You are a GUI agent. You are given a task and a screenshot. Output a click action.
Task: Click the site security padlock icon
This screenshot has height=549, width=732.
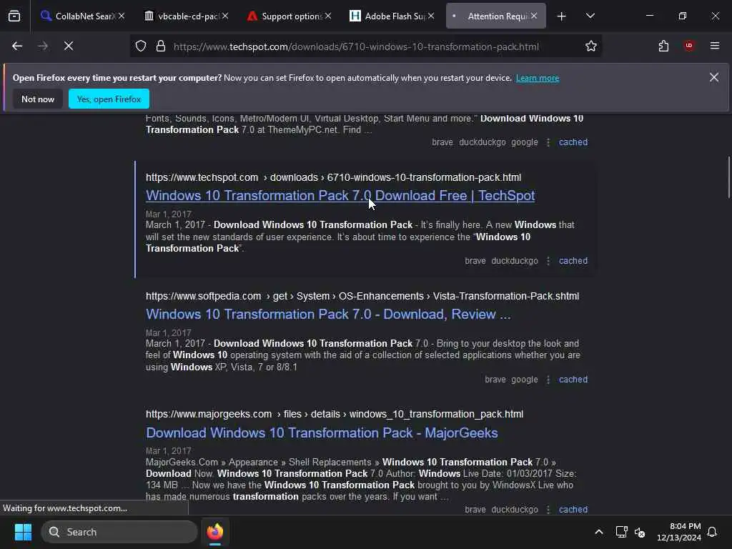pos(161,46)
